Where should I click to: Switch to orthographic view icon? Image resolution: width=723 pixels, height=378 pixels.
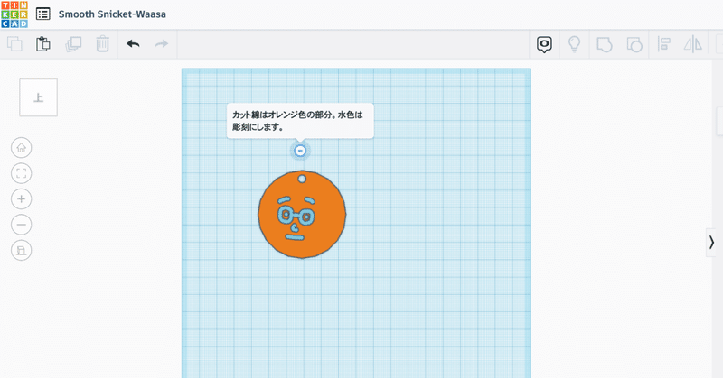pyautogui.click(x=21, y=251)
